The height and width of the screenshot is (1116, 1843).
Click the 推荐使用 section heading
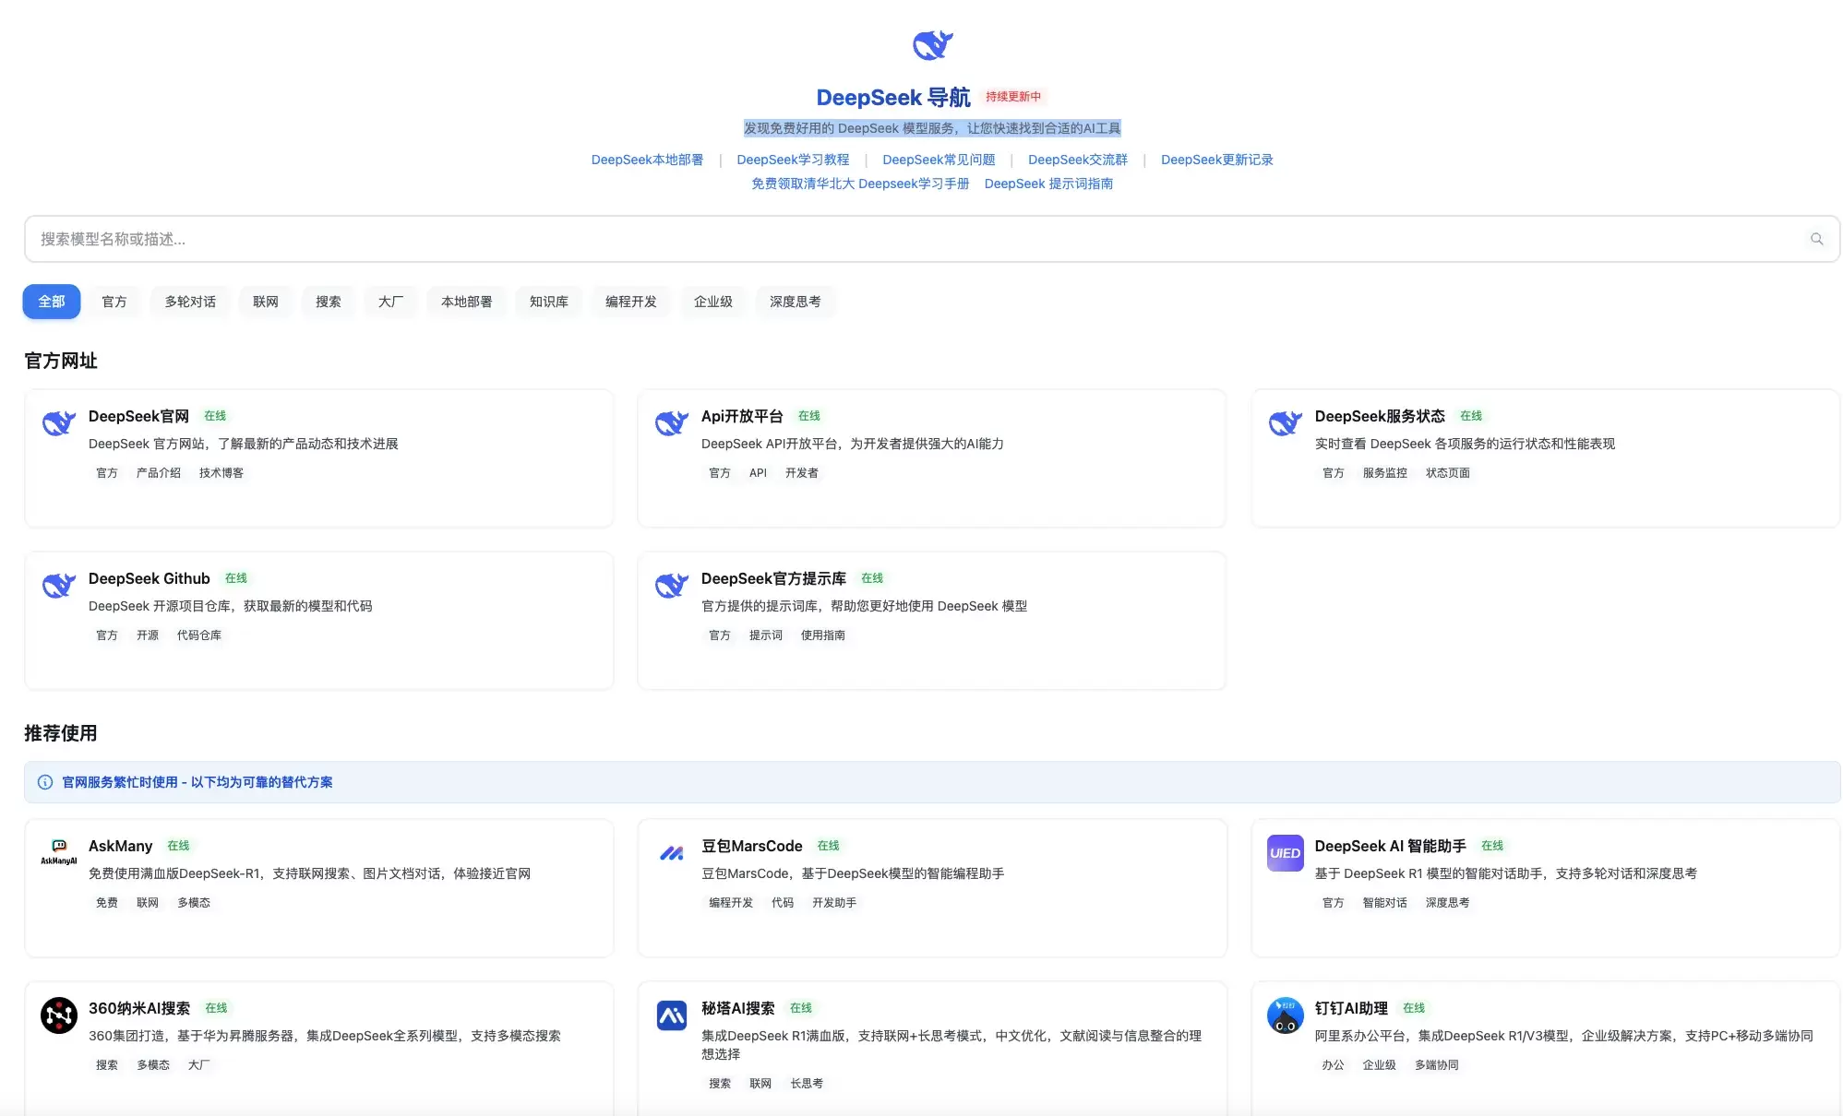pos(61,733)
